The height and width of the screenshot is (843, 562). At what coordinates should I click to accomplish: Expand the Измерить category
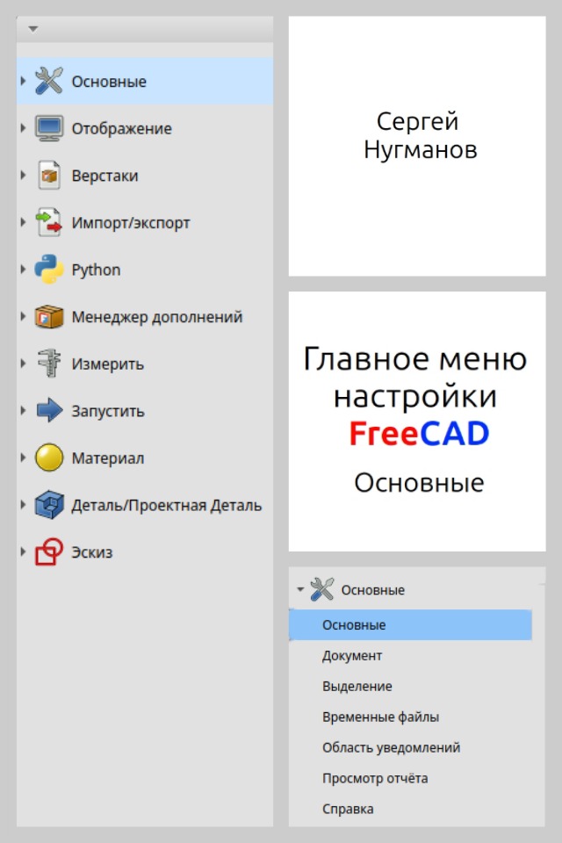coord(23,364)
